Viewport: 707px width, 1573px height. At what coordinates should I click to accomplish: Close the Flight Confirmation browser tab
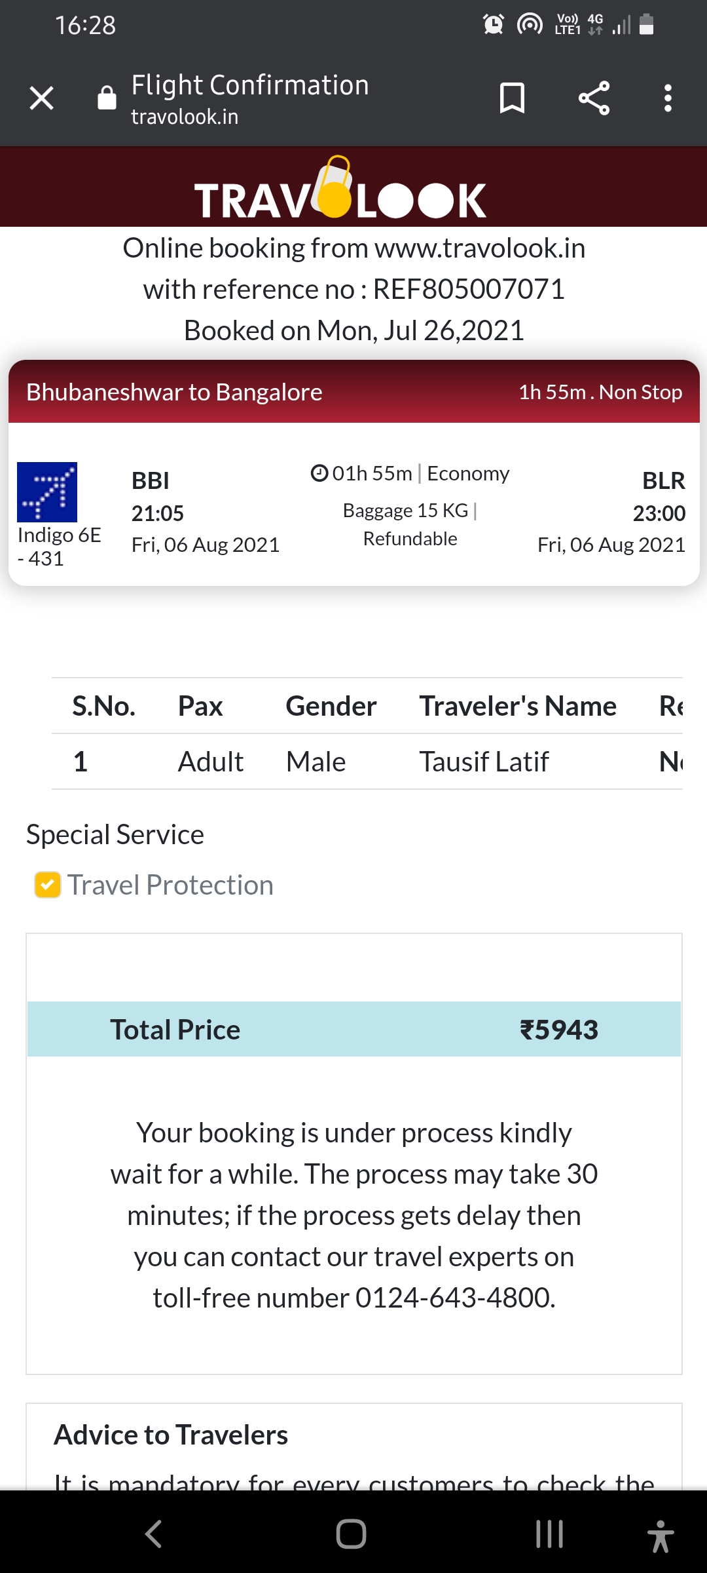tap(41, 98)
